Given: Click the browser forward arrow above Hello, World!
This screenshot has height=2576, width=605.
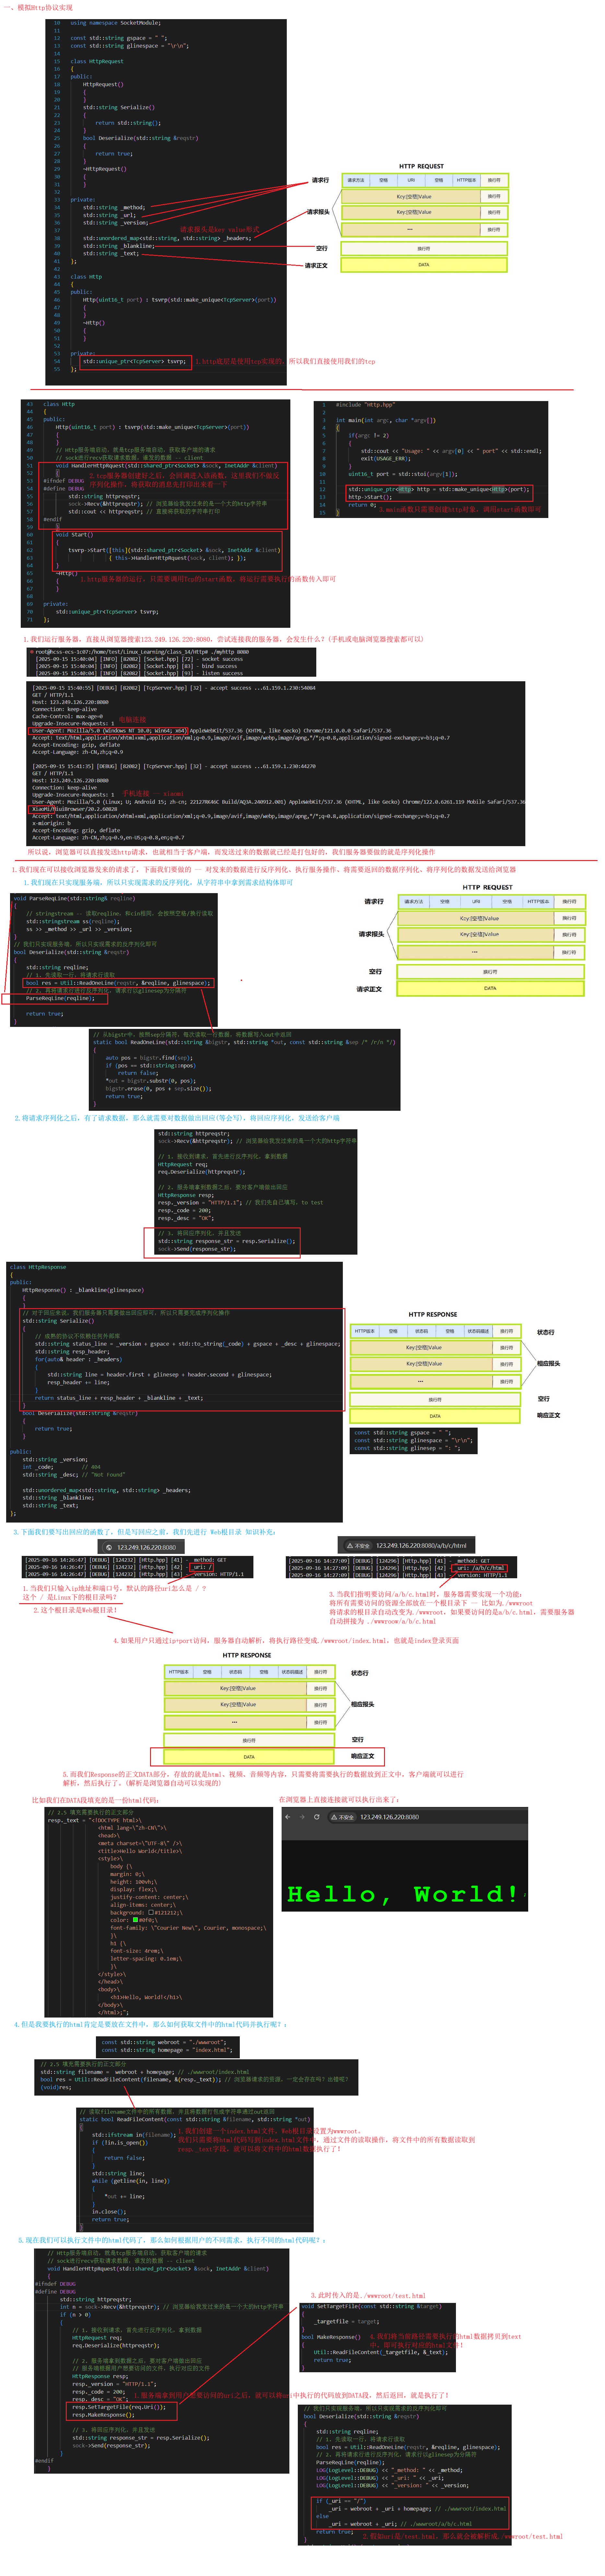Looking at the screenshot, I should 302,1817.
